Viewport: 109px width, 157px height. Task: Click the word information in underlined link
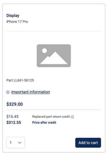tap(40, 92)
